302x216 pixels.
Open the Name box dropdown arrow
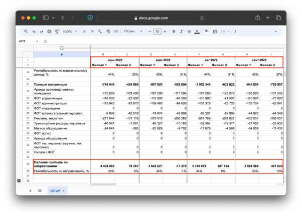(37, 41)
